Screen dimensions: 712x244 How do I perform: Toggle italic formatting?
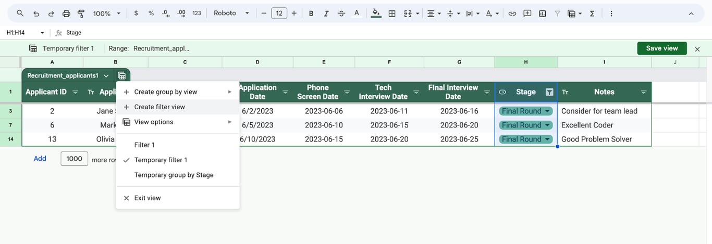coord(326,14)
